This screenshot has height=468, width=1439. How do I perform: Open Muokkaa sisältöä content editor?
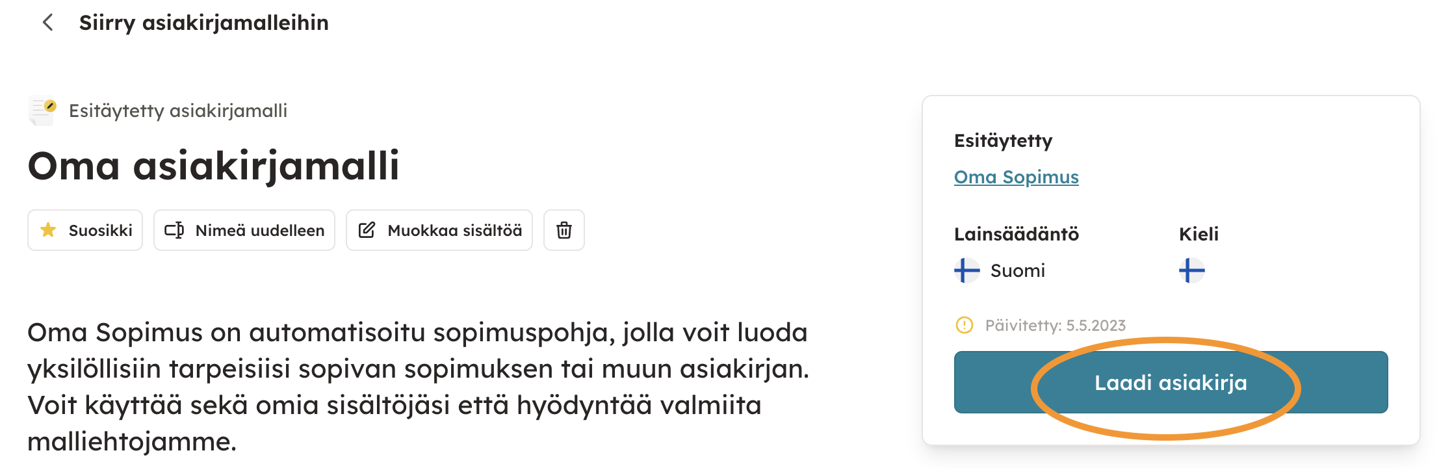pyautogui.click(x=439, y=230)
